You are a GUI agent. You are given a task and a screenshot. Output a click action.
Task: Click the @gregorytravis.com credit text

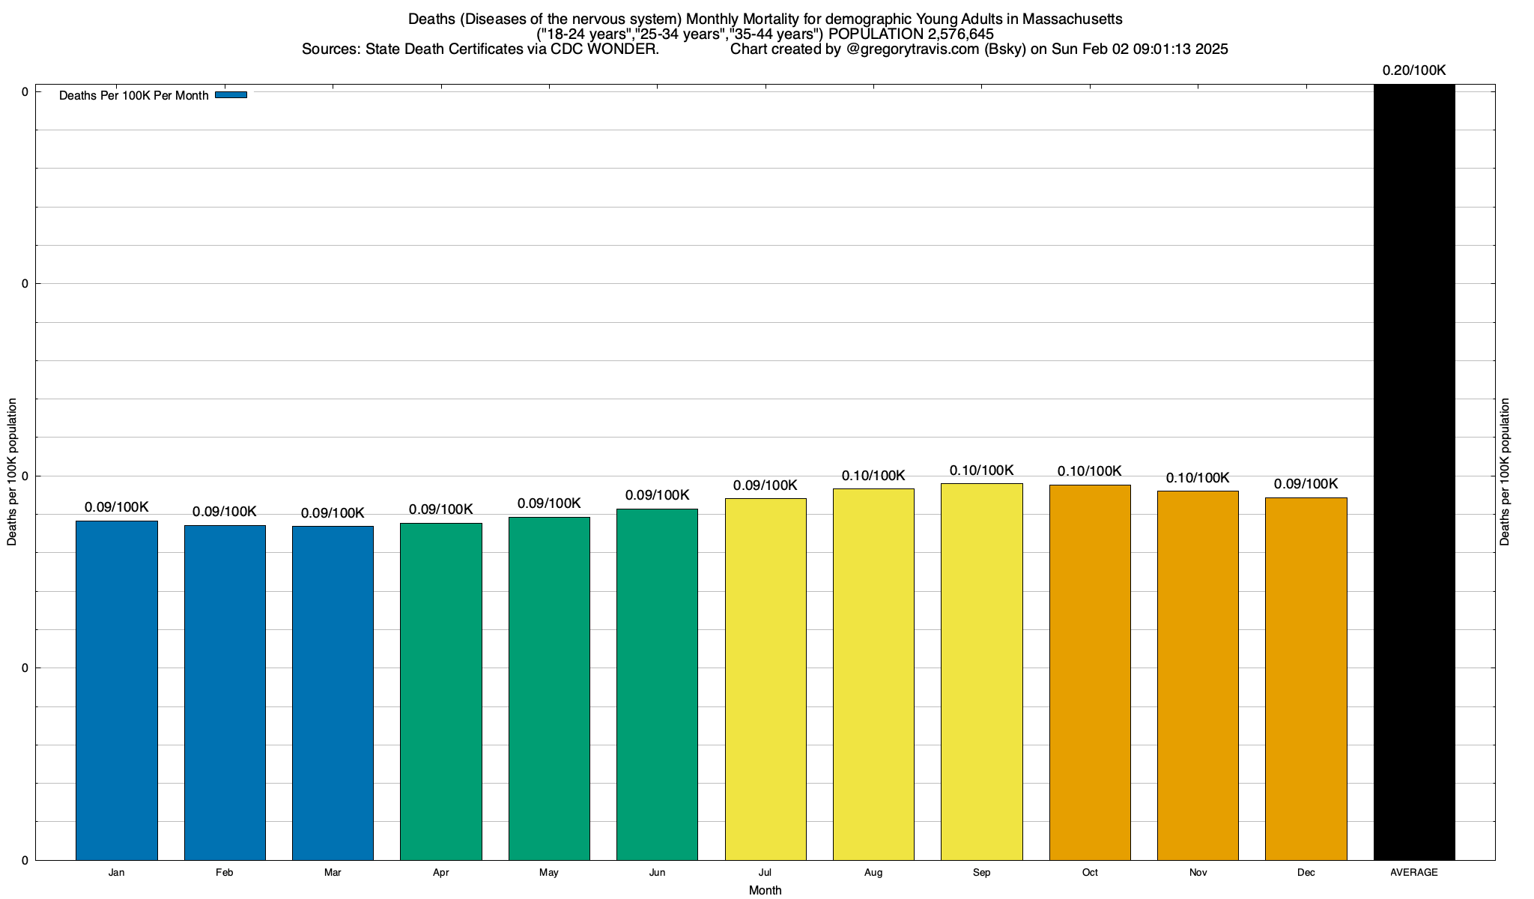[x=912, y=49]
